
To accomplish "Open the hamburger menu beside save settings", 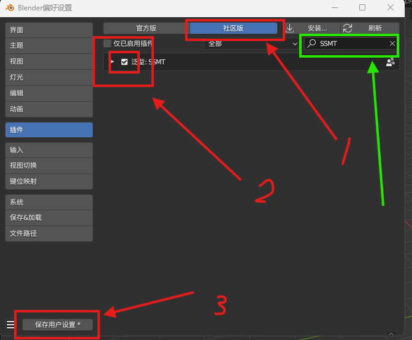I will tap(10, 325).
